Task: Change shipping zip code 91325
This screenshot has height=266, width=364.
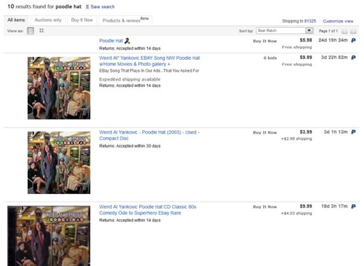Action: point(310,21)
